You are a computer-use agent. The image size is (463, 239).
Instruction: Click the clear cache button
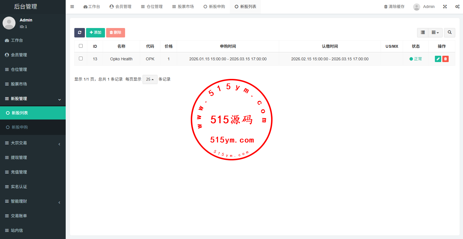tap(394, 7)
